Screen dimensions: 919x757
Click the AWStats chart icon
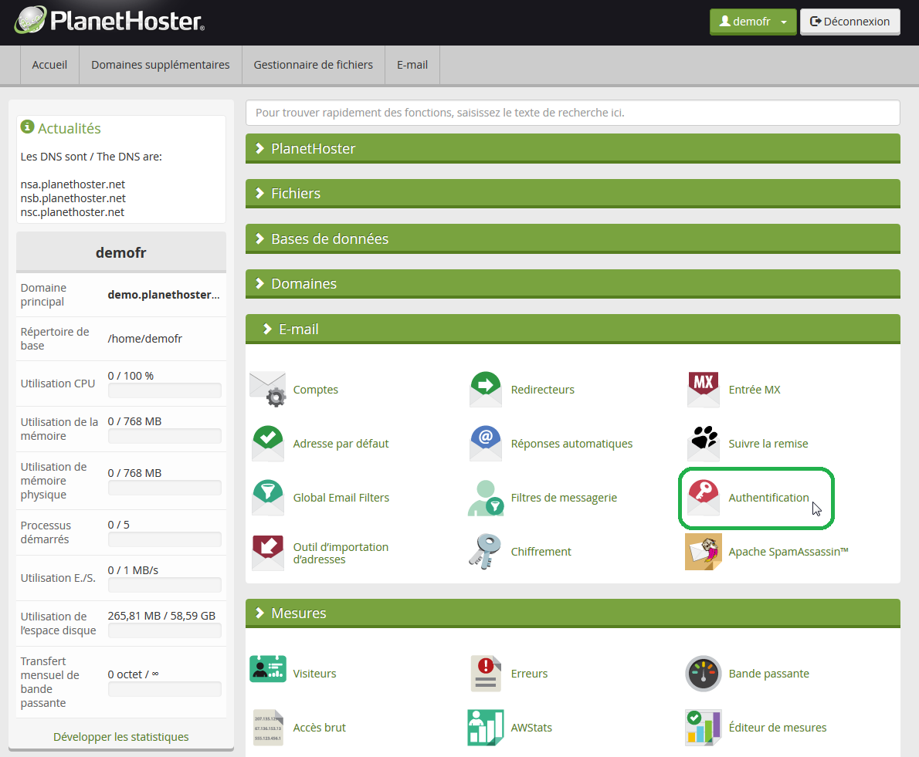(486, 728)
